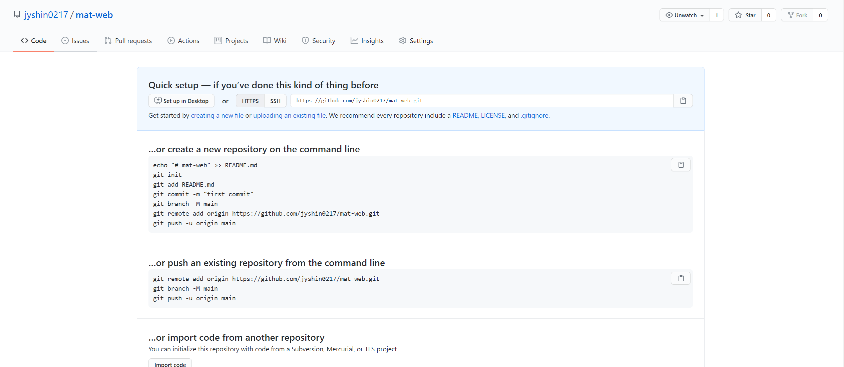
Task: Click the open book icon on Wiki tab
Action: pos(267,41)
